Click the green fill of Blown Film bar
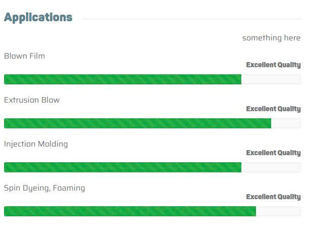This screenshot has height=232, width=309. (x=122, y=79)
